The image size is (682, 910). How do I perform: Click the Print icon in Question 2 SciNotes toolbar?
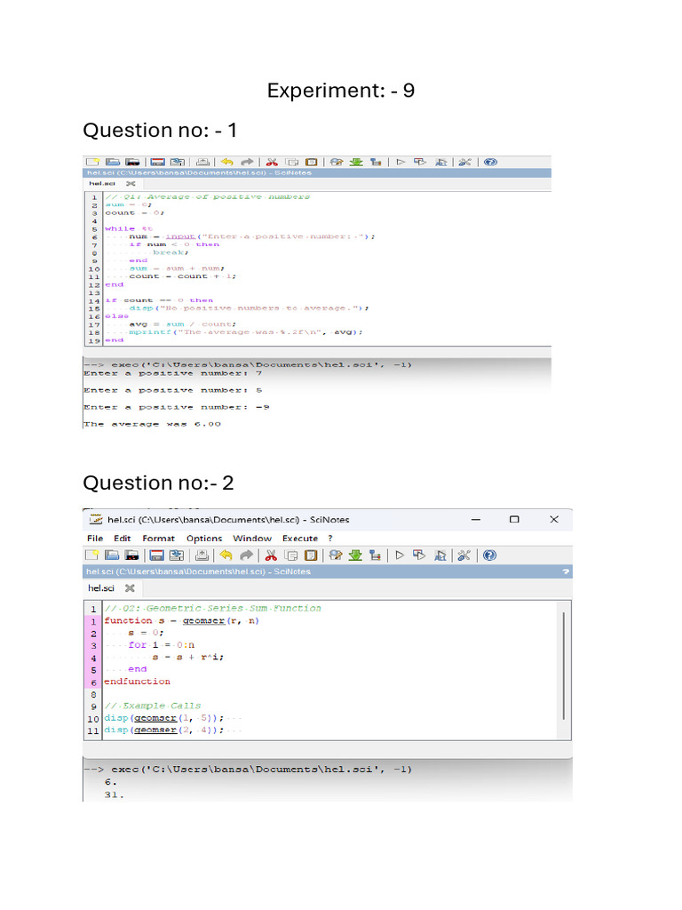[202, 555]
